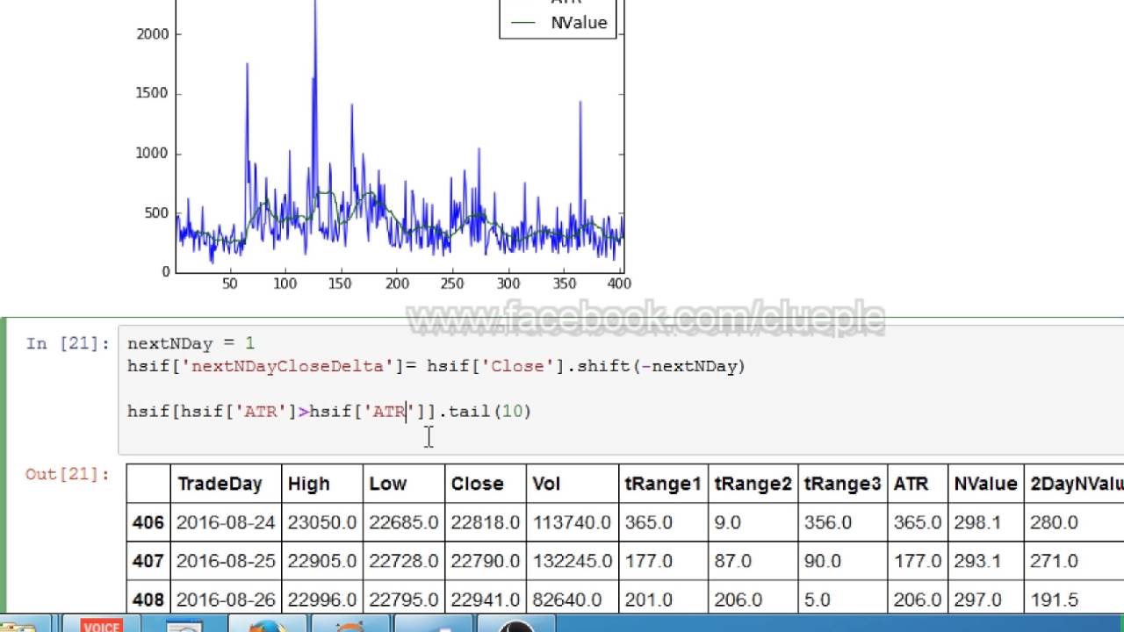
Task: Click the Out[21] output prompt
Action: tap(68, 474)
